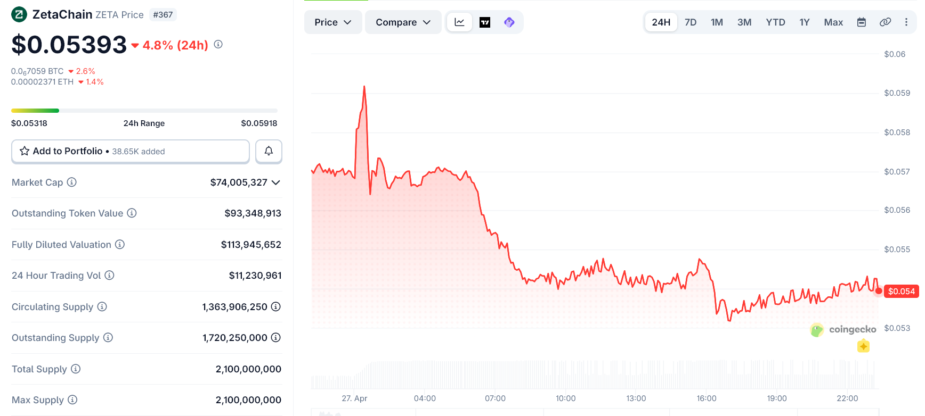Viewport: 925px width, 416px height.
Task: Expand the Market Cap value chevron
Action: (276, 182)
